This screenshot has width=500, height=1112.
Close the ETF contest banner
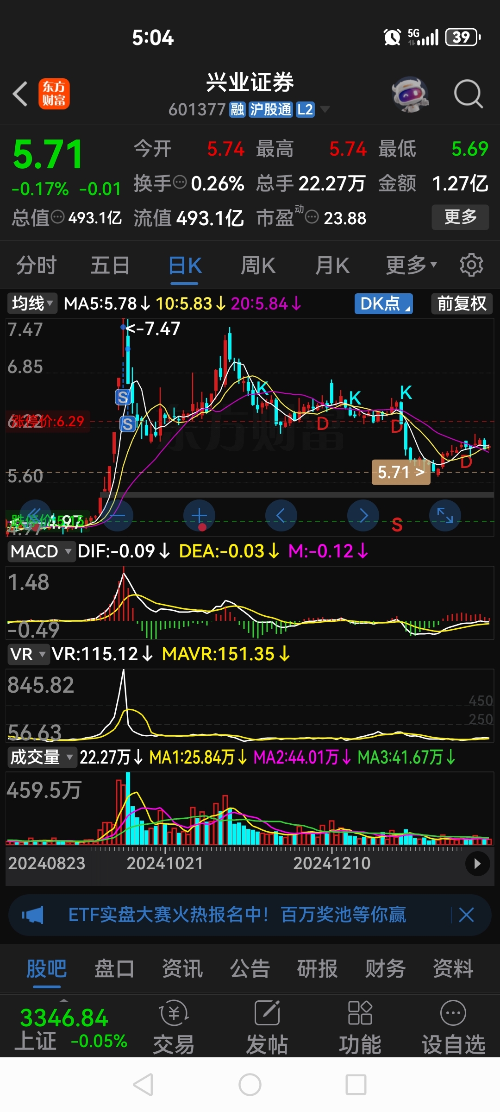click(466, 915)
